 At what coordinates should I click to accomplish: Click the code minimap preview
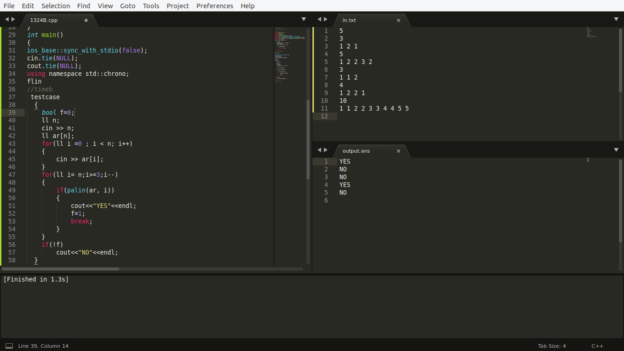290,55
